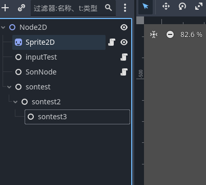Collapse the sontest2 node branch
Screen dimensions: 206x185
pos(15,102)
